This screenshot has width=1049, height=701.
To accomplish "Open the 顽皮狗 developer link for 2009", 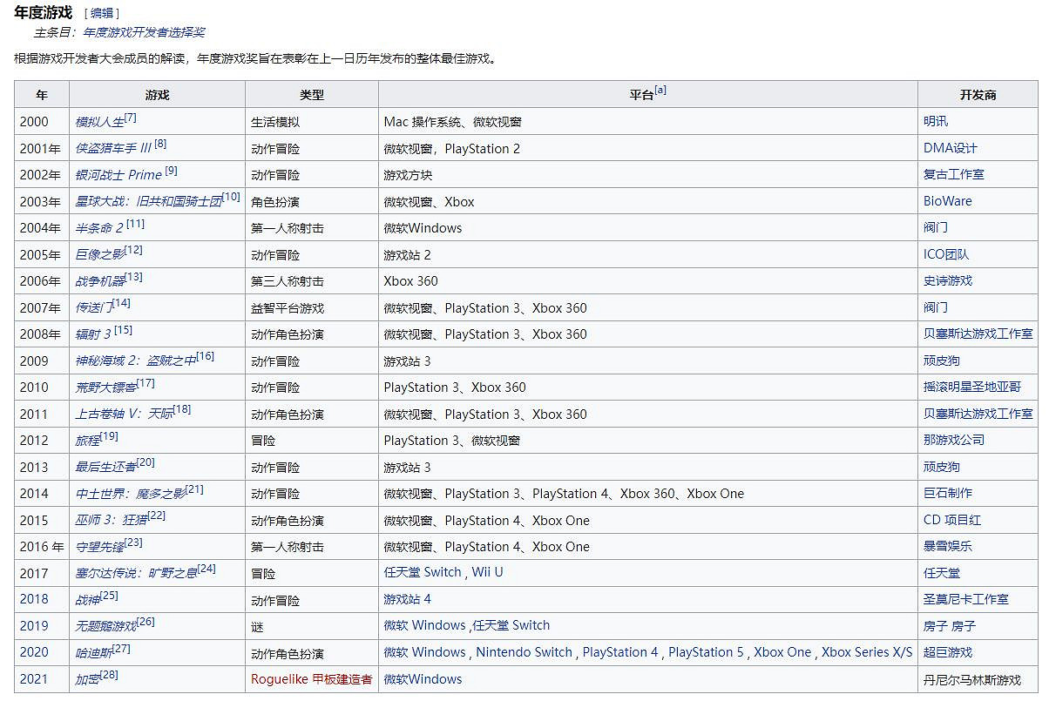I will pos(941,361).
